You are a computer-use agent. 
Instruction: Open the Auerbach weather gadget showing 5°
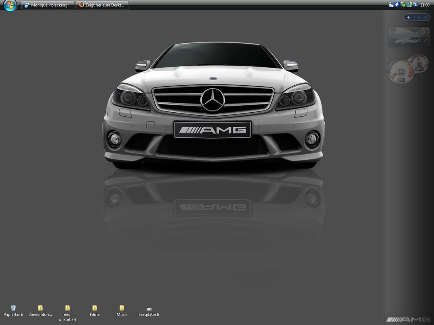(x=408, y=37)
